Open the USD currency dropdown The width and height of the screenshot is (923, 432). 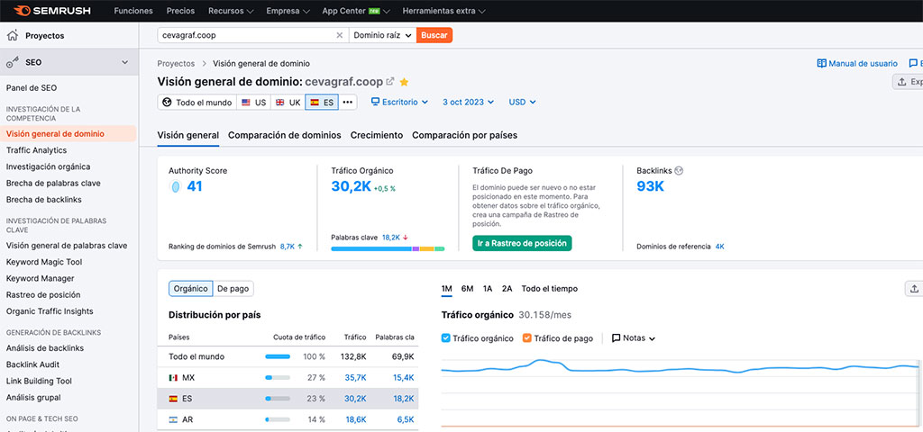[522, 103]
